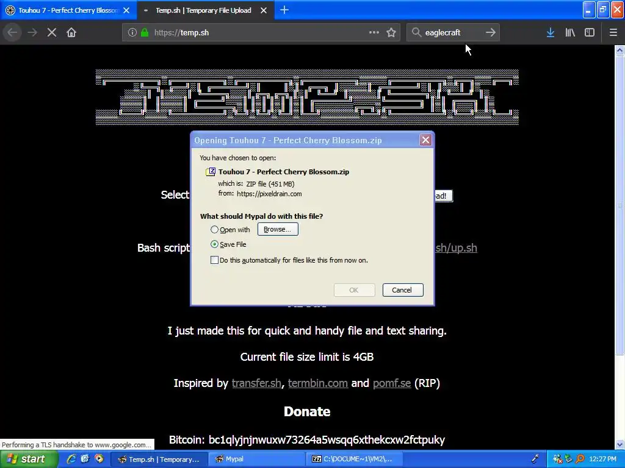Click the Touhou 7 zip filename in dialog
Image resolution: width=625 pixels, height=468 pixels.
click(x=284, y=172)
